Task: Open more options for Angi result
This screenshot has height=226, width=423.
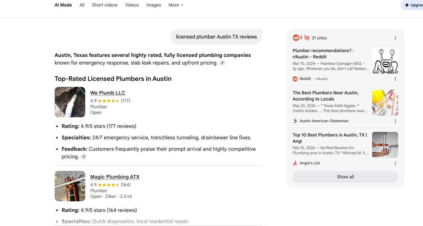Action: click(395, 163)
